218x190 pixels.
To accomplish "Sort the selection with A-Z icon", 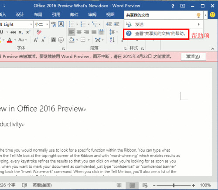I will [112, 40].
